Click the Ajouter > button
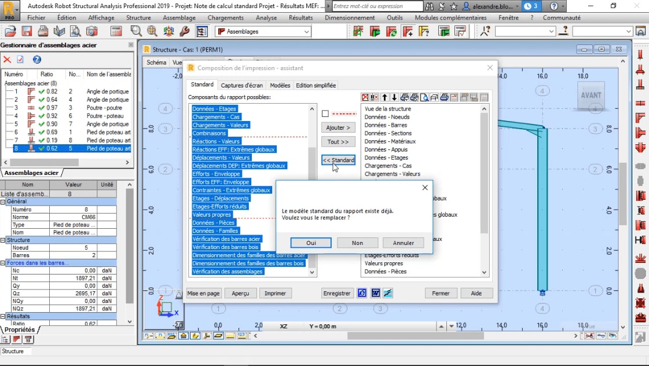 (338, 127)
